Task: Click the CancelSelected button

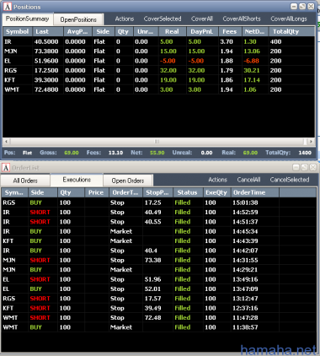Action: point(290,180)
